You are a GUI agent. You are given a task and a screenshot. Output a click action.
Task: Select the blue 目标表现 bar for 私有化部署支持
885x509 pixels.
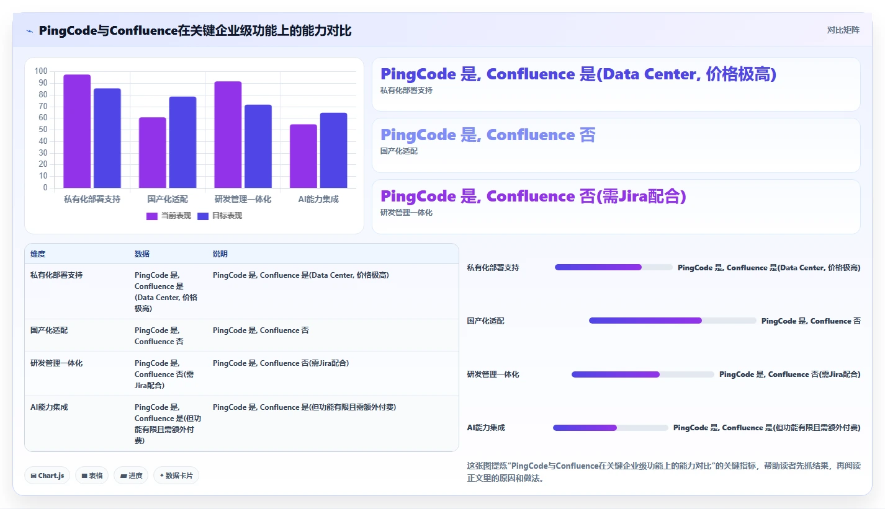[x=107, y=138]
